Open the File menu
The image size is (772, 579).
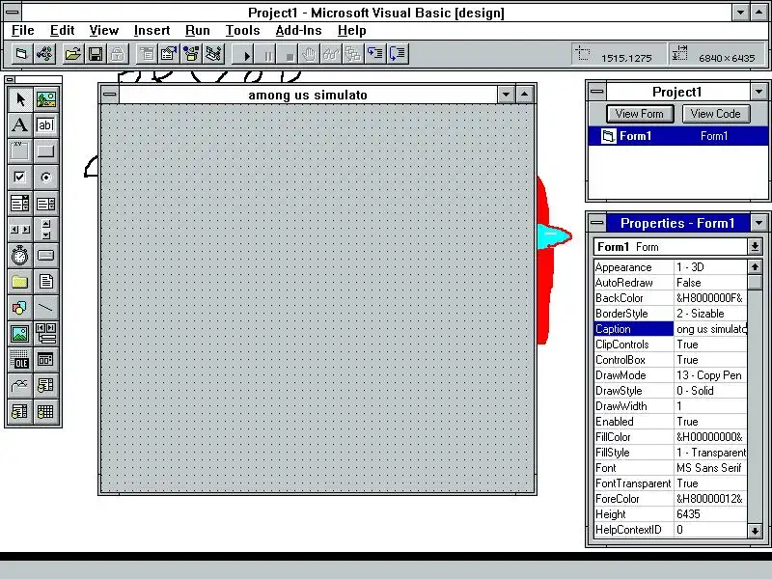click(22, 31)
